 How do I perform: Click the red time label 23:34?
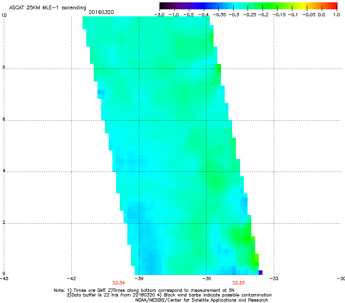pos(118,283)
